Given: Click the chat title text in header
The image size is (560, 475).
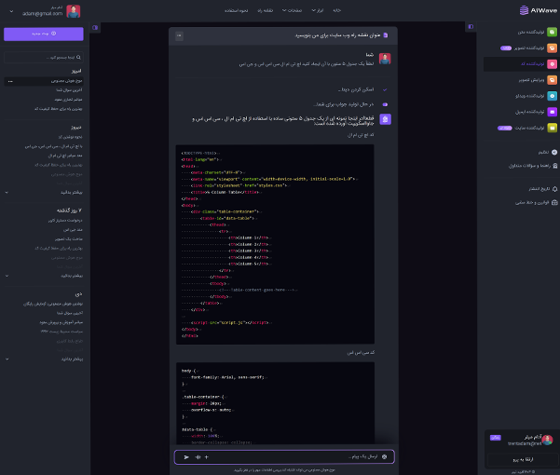Looking at the screenshot, I should (x=337, y=35).
